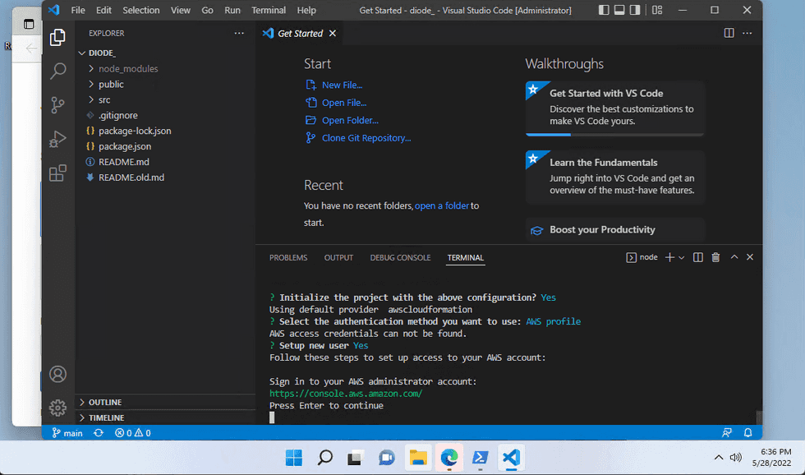805x475 pixels.
Task: Toggle the secondary side bar layout button
Action: 635,10
